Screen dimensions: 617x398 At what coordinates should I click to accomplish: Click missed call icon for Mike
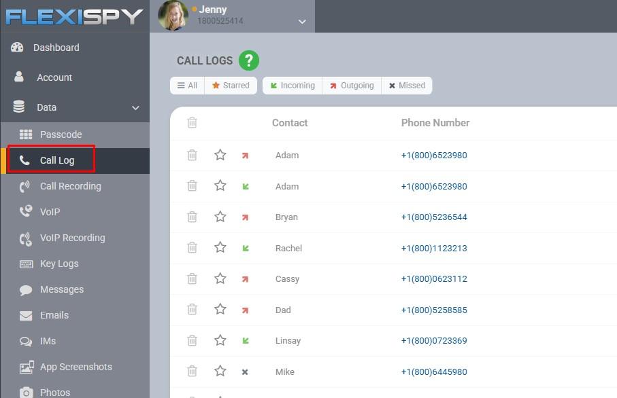pos(245,372)
